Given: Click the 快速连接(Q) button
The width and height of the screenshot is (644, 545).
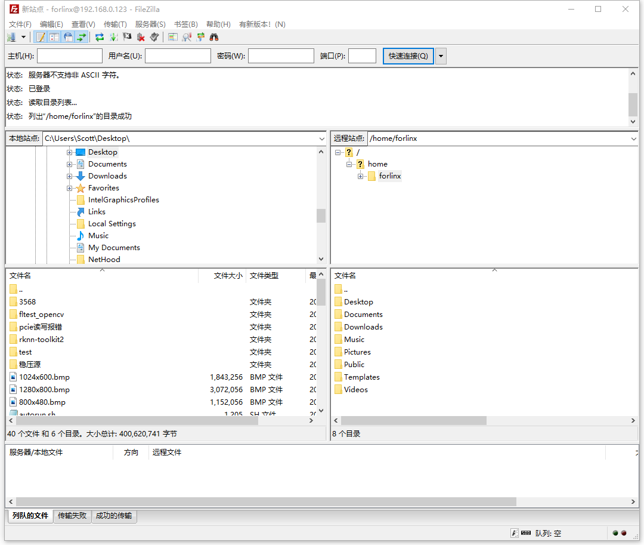Looking at the screenshot, I should click(408, 56).
